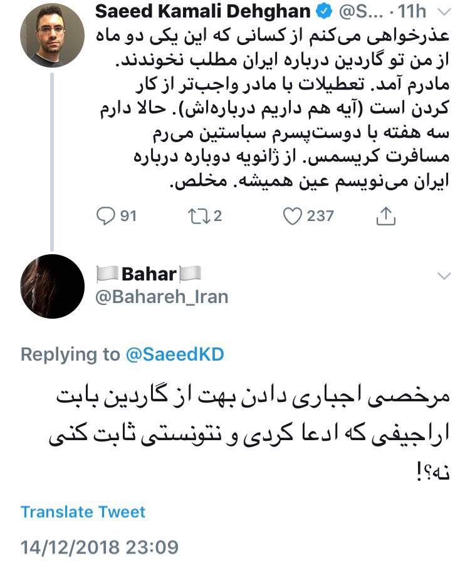Click the 91 replies count
Screen dimensions: 470x566
pyautogui.click(x=128, y=216)
